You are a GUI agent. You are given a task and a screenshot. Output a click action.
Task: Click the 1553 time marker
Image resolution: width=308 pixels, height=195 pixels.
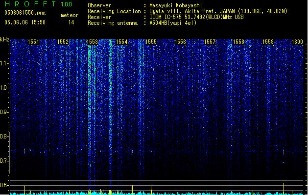pos(93,42)
